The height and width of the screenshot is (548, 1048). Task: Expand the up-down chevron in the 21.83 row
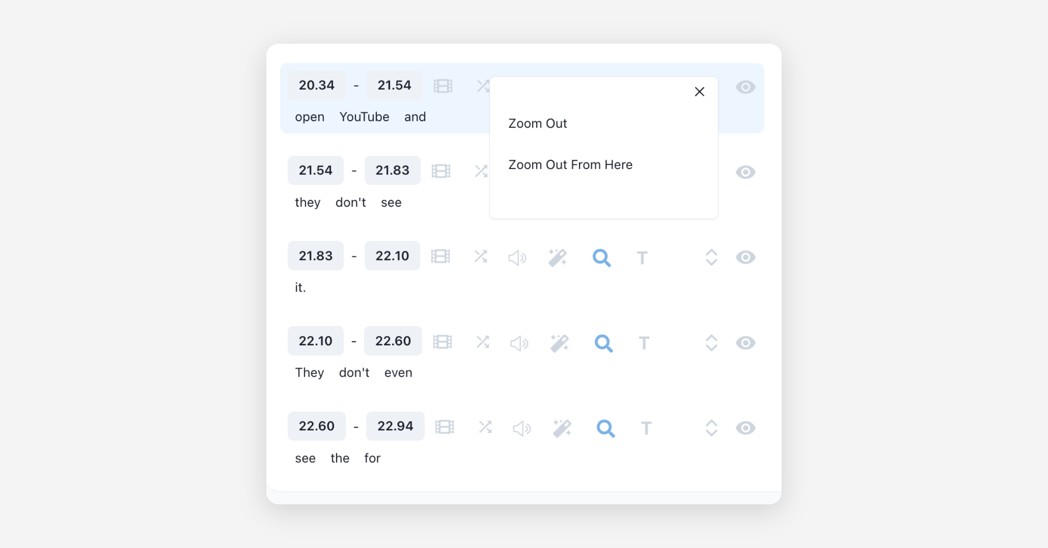(711, 257)
